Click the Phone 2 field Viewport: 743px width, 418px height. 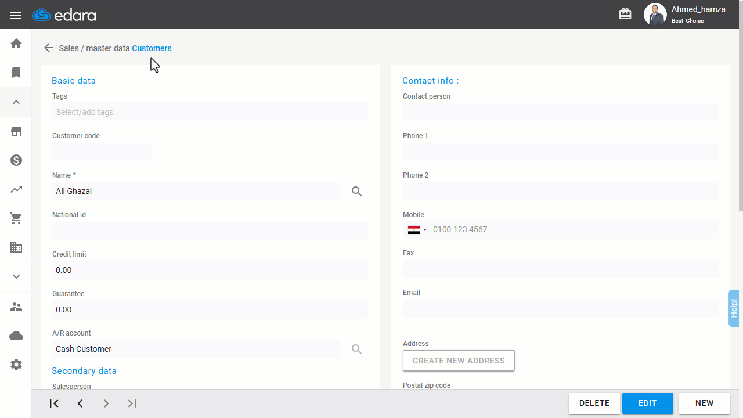[x=561, y=191]
